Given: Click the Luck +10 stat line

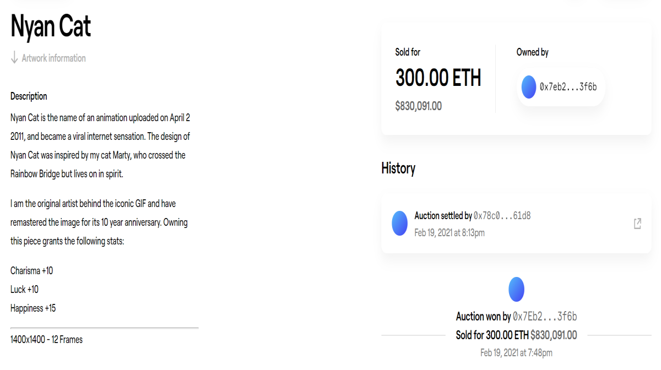Looking at the screenshot, I should 25,290.
